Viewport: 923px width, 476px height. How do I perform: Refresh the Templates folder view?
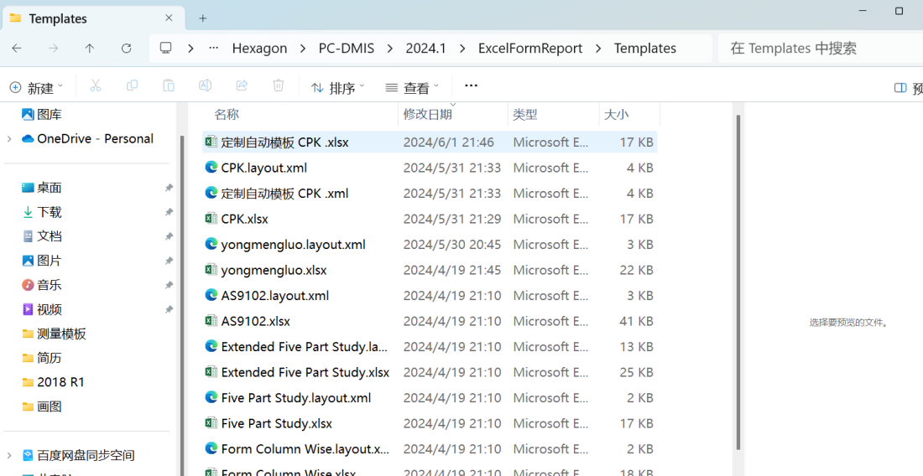(x=126, y=49)
